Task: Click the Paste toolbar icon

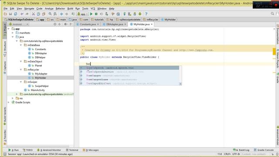Action: click(44, 14)
